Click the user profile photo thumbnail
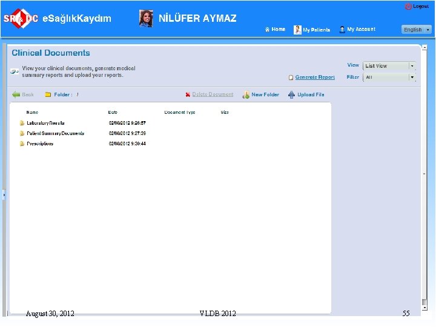The image size is (436, 327). [146, 19]
